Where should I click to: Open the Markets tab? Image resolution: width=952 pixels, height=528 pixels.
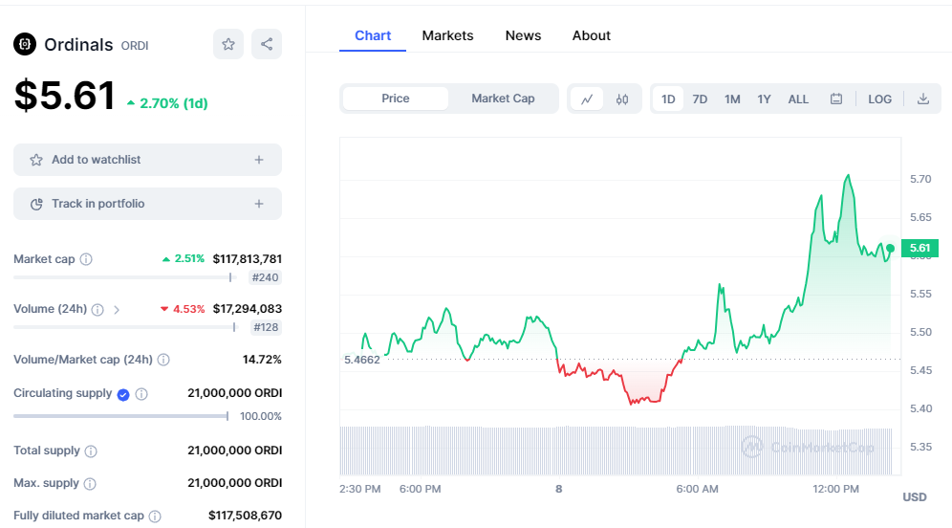tap(447, 35)
